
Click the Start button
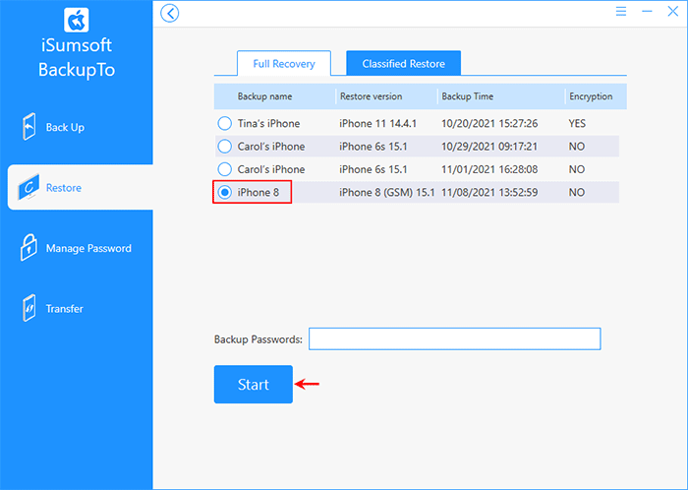coord(254,384)
